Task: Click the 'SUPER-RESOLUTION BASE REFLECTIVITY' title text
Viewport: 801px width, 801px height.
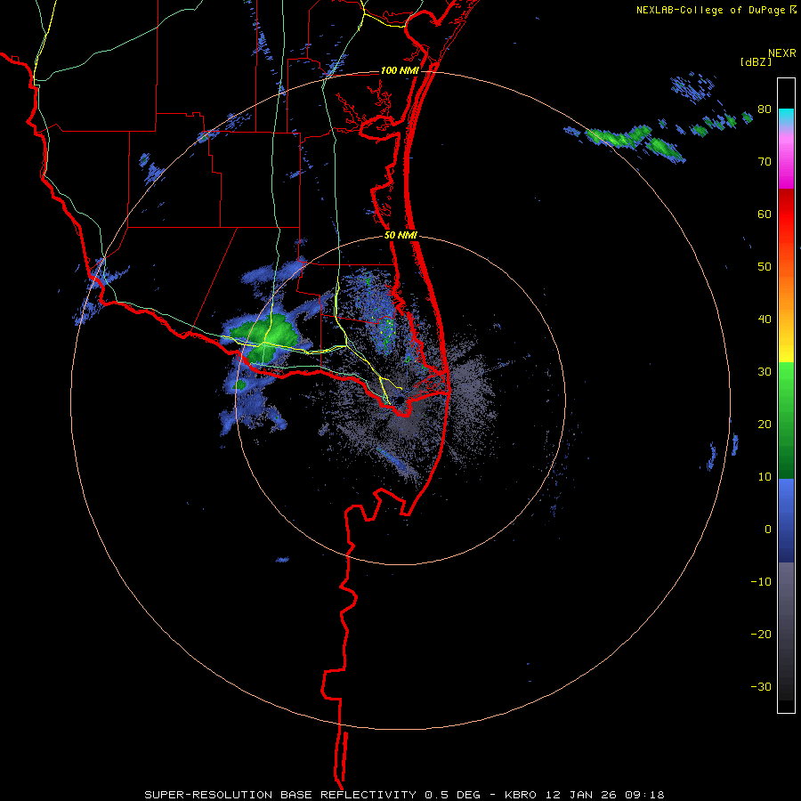Action: (x=280, y=795)
